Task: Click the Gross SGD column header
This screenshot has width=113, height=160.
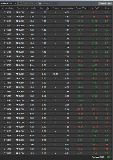Action: coord(81,8)
